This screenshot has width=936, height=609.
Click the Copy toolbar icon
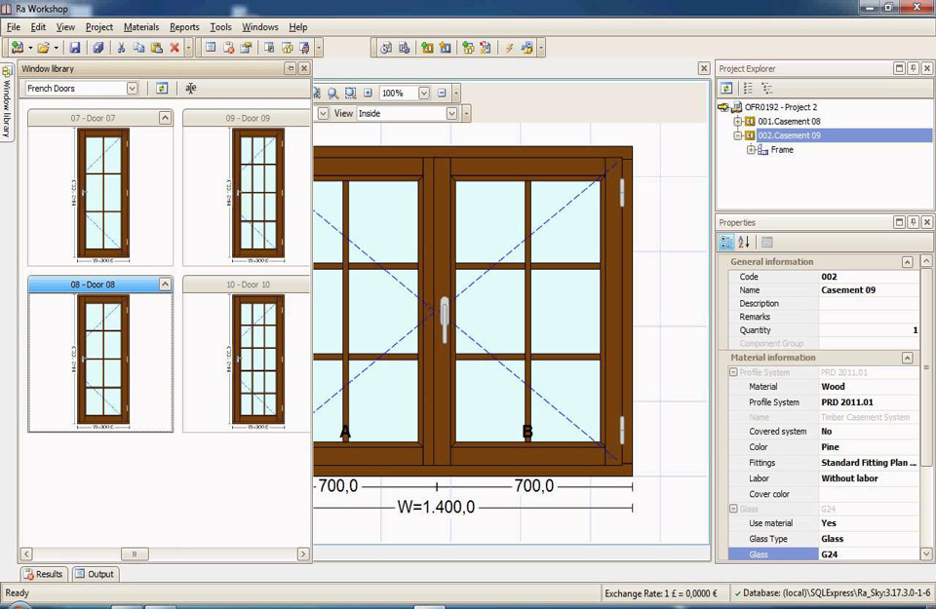pyautogui.click(x=138, y=48)
